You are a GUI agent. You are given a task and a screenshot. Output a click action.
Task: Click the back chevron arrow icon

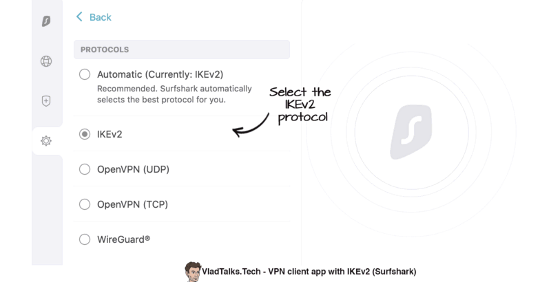click(79, 17)
